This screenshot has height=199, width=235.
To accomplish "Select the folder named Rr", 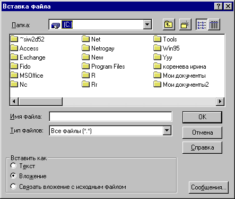I will (x=90, y=85).
